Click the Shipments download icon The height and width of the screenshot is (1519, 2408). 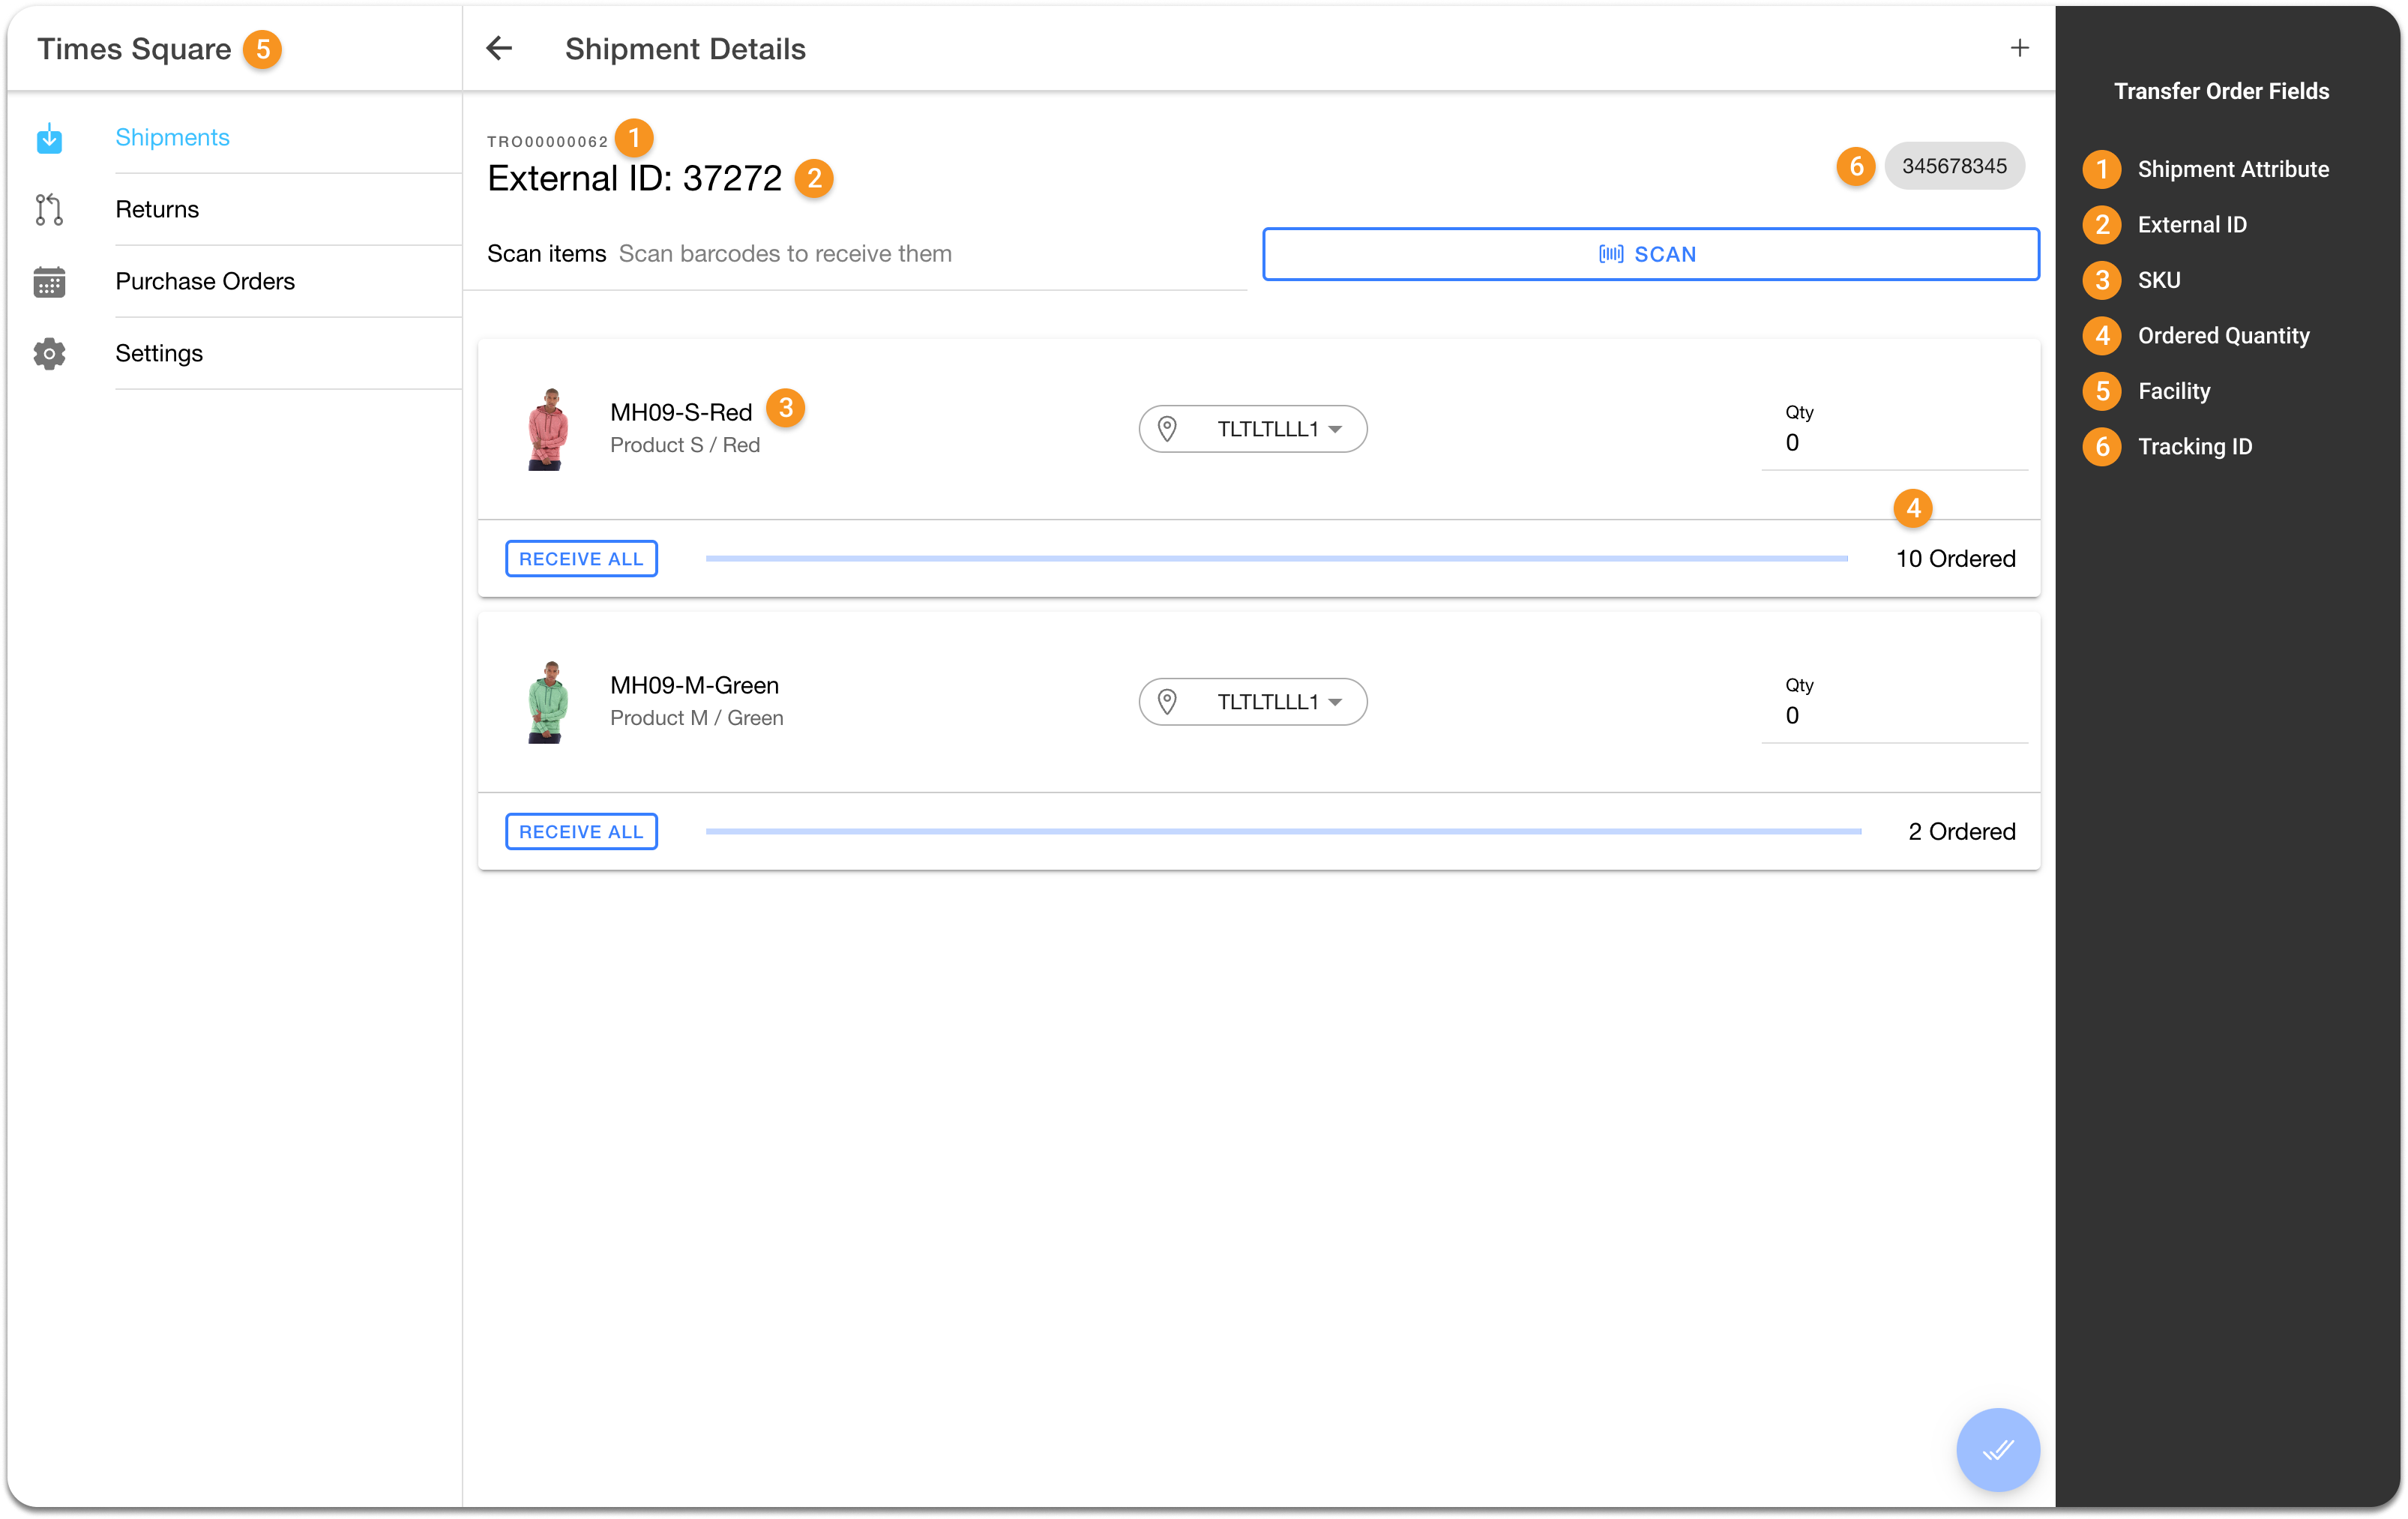(x=49, y=138)
